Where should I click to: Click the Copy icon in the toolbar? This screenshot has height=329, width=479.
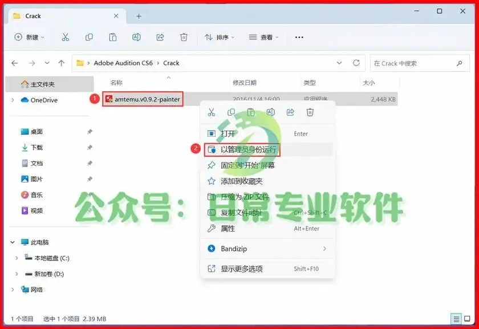[x=89, y=37]
